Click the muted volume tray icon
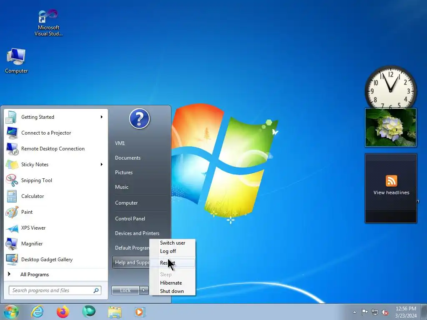 pos(385,312)
